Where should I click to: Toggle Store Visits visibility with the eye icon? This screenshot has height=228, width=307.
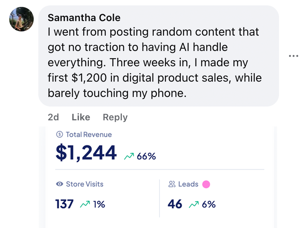click(x=59, y=184)
